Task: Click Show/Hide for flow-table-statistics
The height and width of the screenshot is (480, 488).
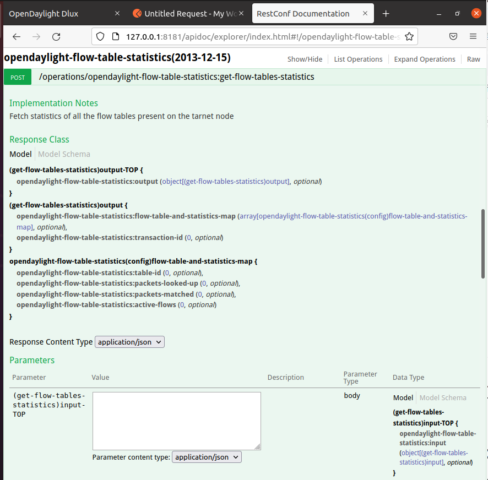Action: [305, 59]
